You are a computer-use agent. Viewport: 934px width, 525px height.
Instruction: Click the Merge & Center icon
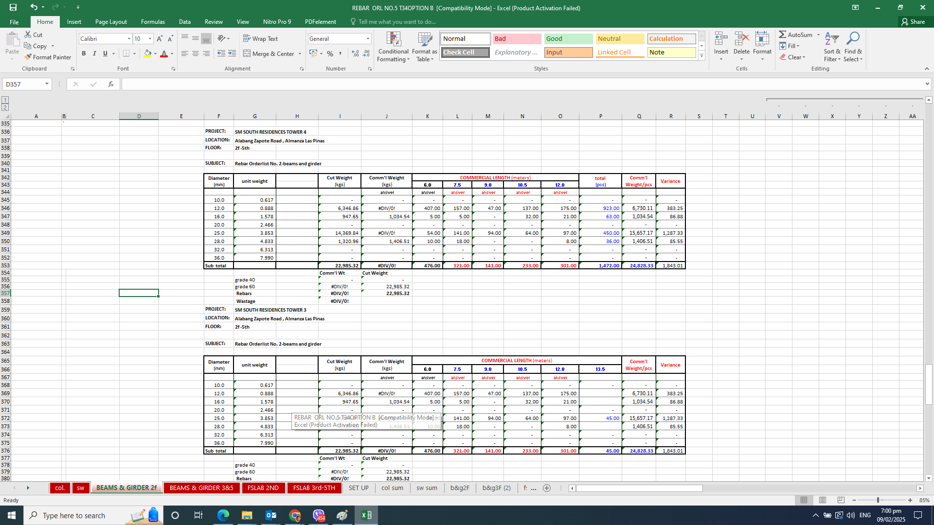[x=247, y=53]
